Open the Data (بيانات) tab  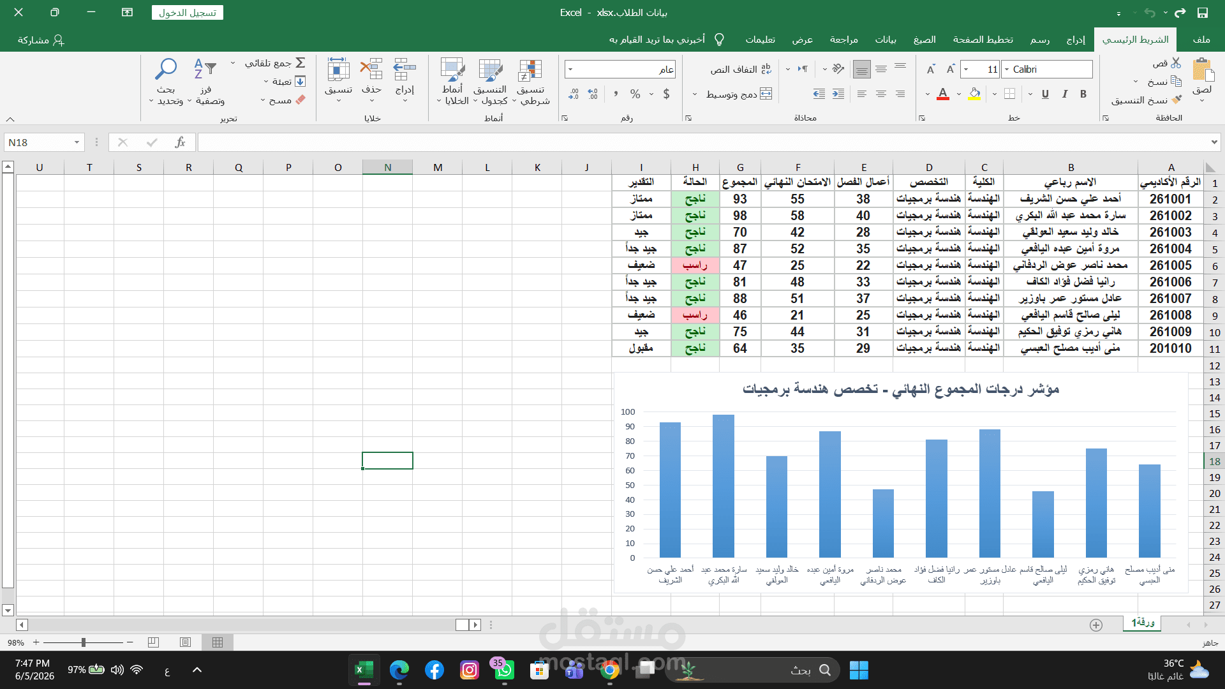click(886, 40)
